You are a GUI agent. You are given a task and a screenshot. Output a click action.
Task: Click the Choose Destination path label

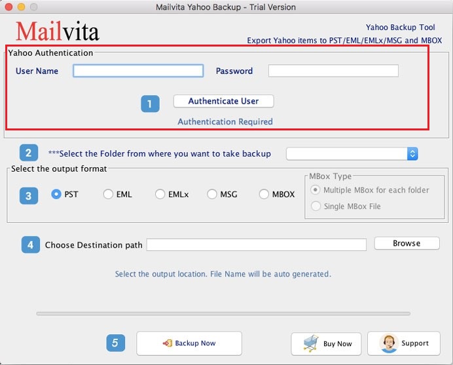(x=94, y=245)
